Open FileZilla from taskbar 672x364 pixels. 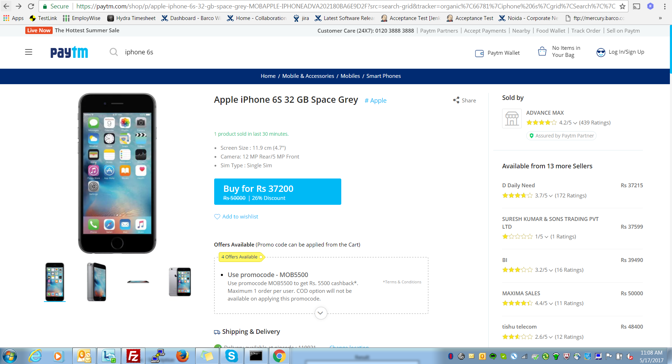(133, 356)
